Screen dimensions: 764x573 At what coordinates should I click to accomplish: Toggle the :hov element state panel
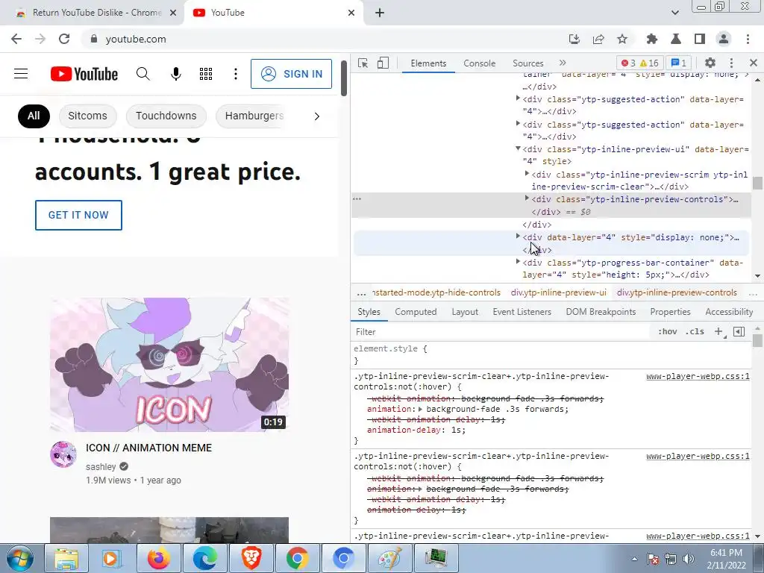coord(668,332)
